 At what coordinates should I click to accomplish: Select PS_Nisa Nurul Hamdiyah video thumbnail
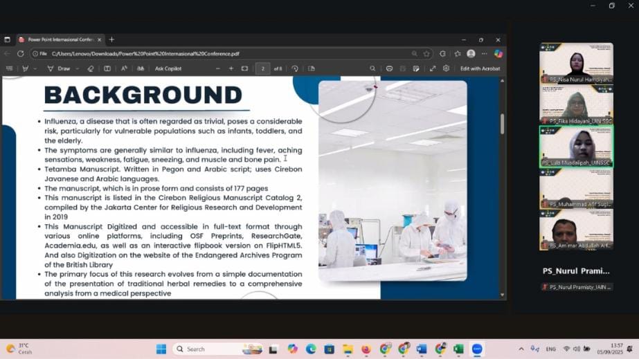[x=576, y=63]
